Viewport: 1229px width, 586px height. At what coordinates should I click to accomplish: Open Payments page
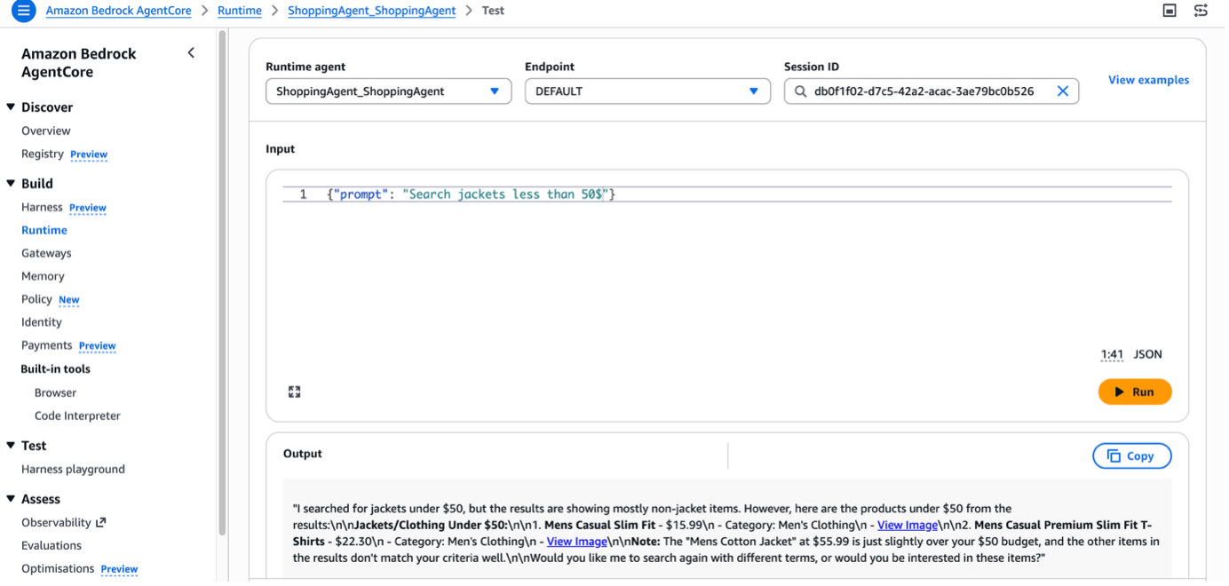tap(46, 345)
